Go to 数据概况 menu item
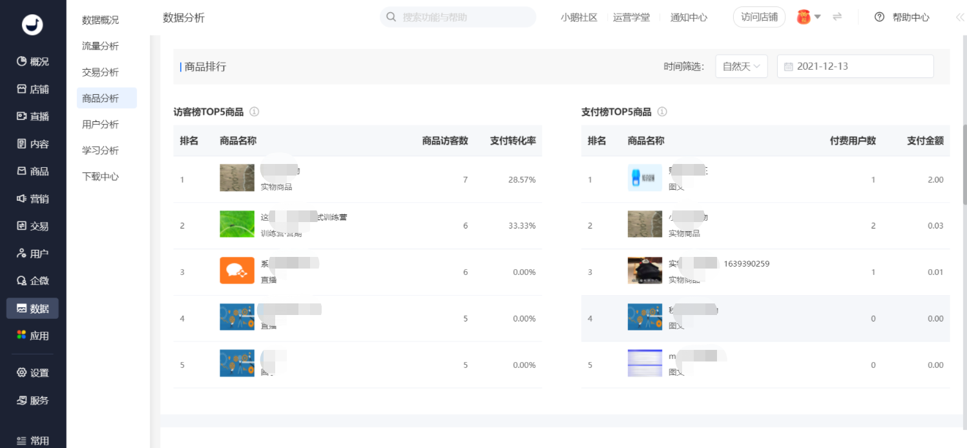The image size is (967, 448). coord(100,20)
